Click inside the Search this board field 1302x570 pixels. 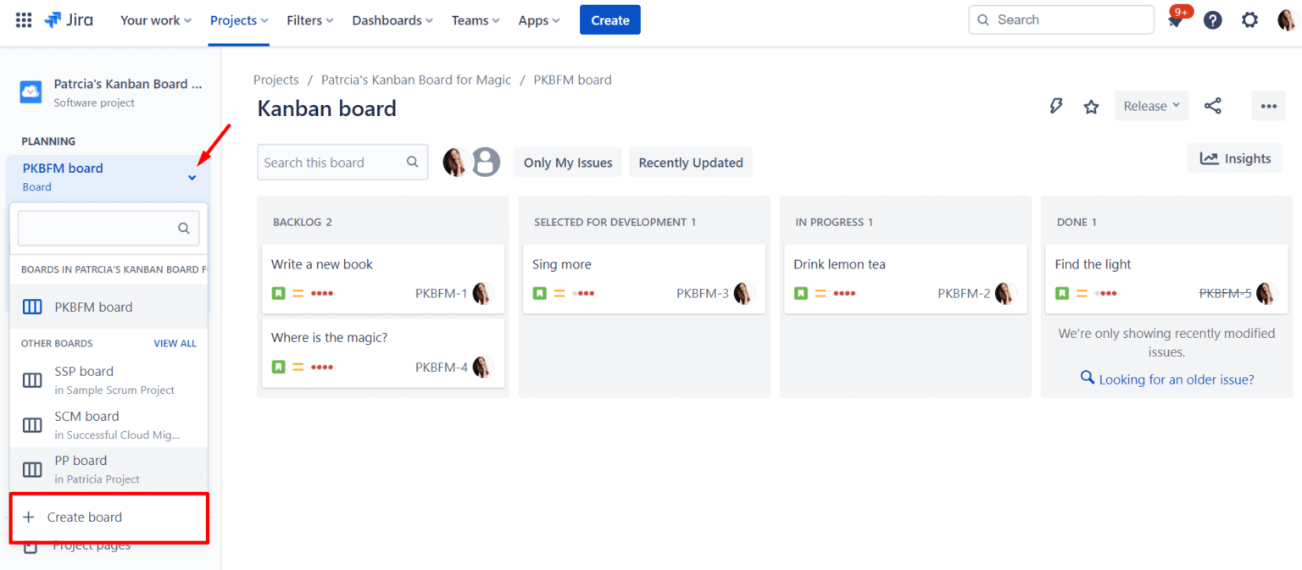tap(334, 162)
